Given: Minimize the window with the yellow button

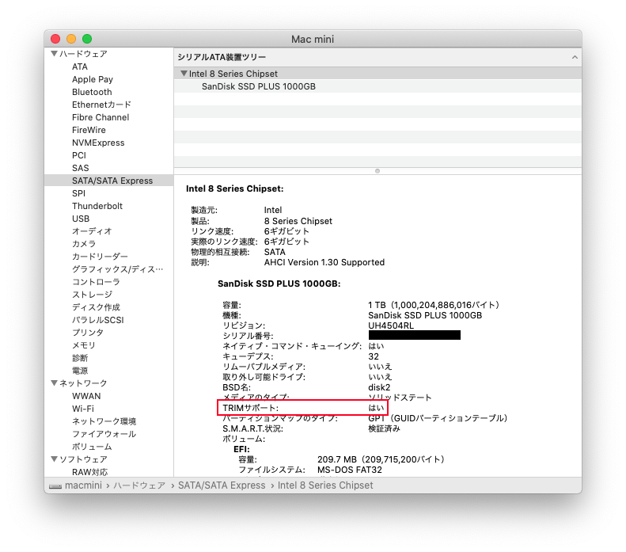Looking at the screenshot, I should (71, 39).
